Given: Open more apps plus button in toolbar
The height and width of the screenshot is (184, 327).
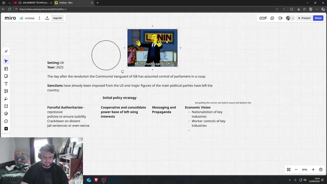Looking at the screenshot, I should pyautogui.click(x=6, y=129).
